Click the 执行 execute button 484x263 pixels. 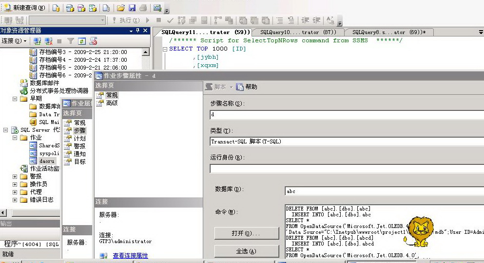[x=126, y=20]
